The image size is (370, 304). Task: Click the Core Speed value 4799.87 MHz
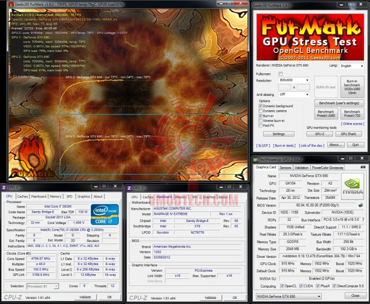click(x=41, y=258)
